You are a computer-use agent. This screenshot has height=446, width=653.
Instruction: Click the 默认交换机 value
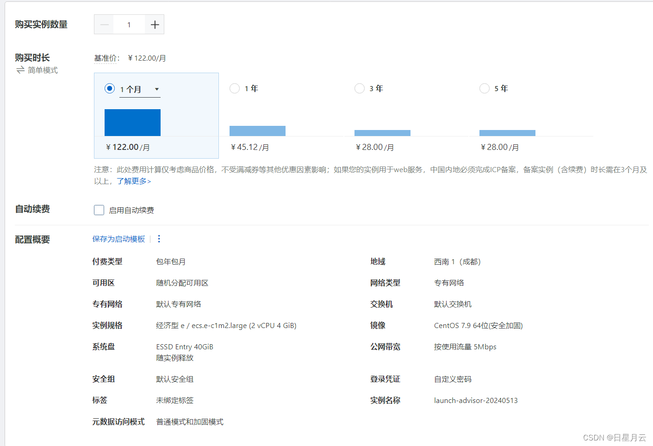click(x=453, y=304)
